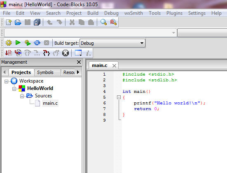Click the Build gear icon
The width and height of the screenshot is (227, 173).
tap(9, 43)
